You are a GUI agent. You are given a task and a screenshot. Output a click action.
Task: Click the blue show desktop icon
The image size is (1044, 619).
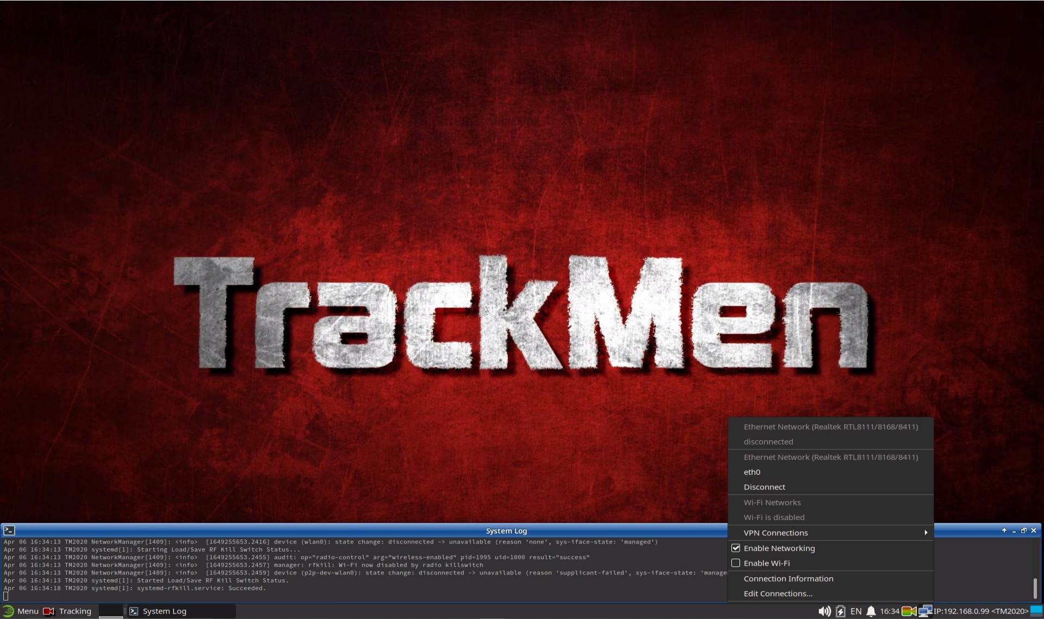(1036, 610)
